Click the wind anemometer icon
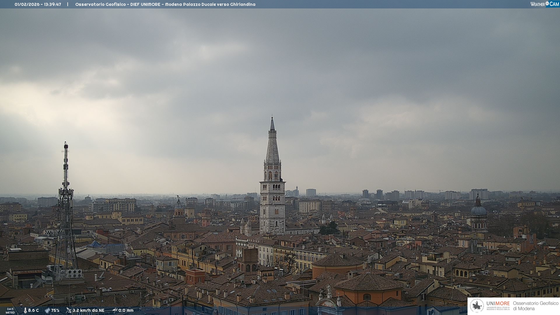This screenshot has width=560, height=315. (69, 310)
